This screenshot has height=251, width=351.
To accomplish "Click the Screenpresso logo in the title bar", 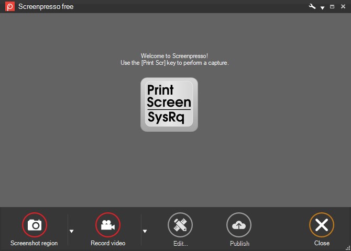I will pyautogui.click(x=9, y=7).
